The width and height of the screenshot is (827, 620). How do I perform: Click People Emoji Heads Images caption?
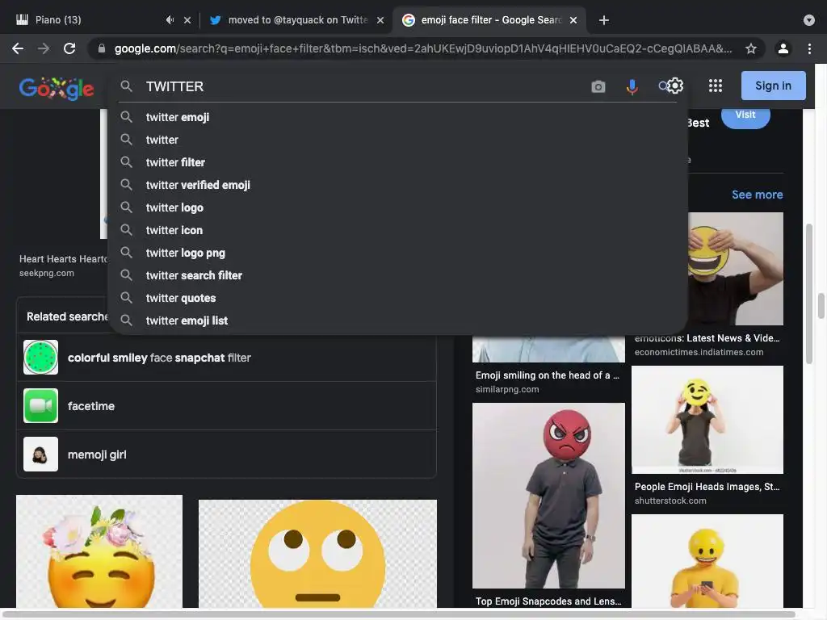(707, 487)
